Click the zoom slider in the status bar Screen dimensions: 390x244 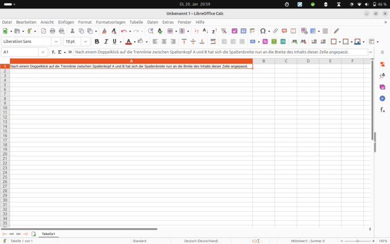coord(357,241)
